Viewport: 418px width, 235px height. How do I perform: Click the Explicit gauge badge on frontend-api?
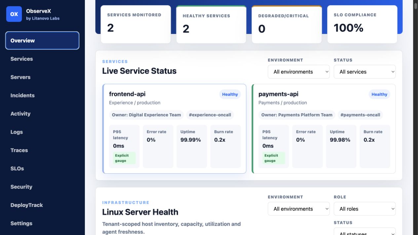(x=124, y=158)
